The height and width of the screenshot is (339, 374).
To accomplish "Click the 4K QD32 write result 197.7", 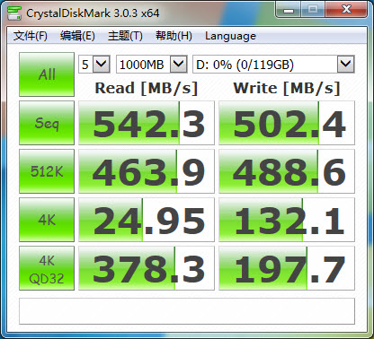I will [x=287, y=268].
